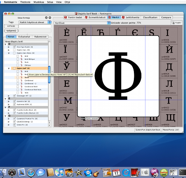Screen dimensions: 186x178
Task: Switch to the Esimerkkiteksti tab
Action: click(95, 17)
